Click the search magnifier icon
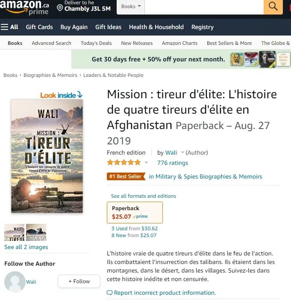The height and width of the screenshot is (305, 291). pyautogui.click(x=273, y=6)
